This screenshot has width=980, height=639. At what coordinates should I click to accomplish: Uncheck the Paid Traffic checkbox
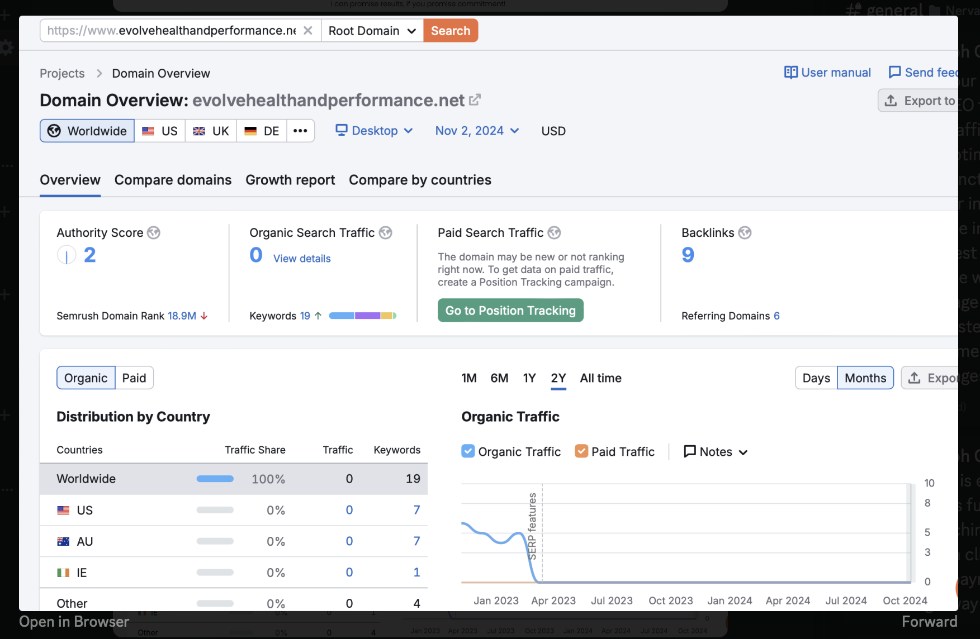click(x=581, y=451)
